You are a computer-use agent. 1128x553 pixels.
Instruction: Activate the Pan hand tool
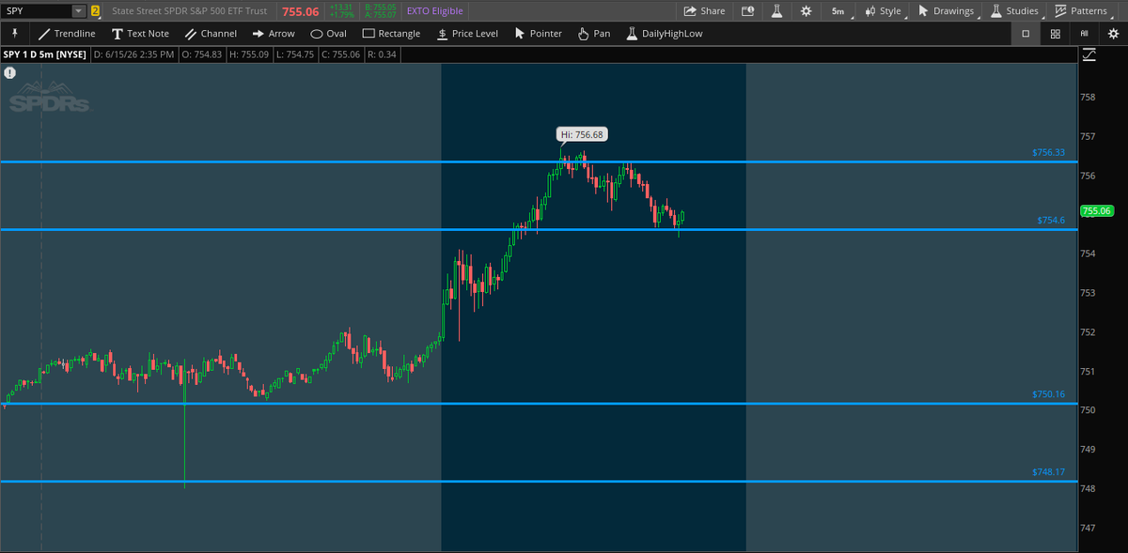(594, 34)
